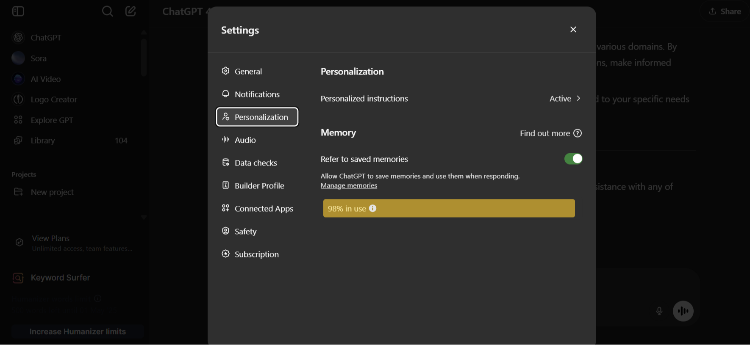Image resolution: width=750 pixels, height=345 pixels.
Task: Create a new project via folder icon
Action: pos(18,192)
